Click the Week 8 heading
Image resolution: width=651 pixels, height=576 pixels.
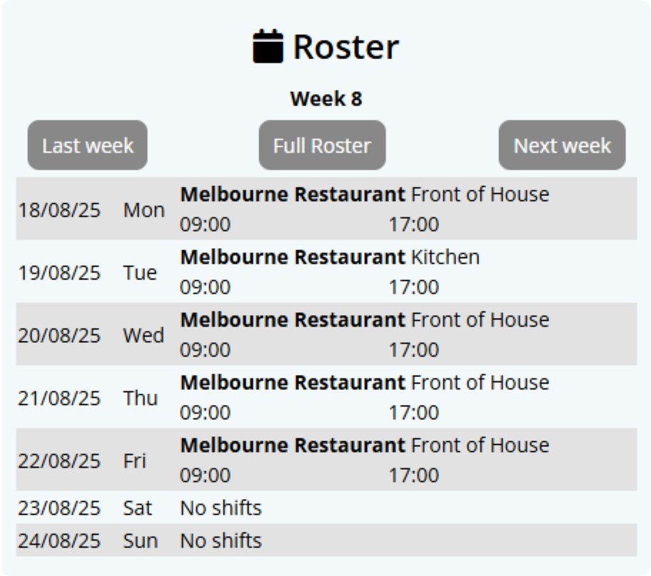tap(326, 98)
